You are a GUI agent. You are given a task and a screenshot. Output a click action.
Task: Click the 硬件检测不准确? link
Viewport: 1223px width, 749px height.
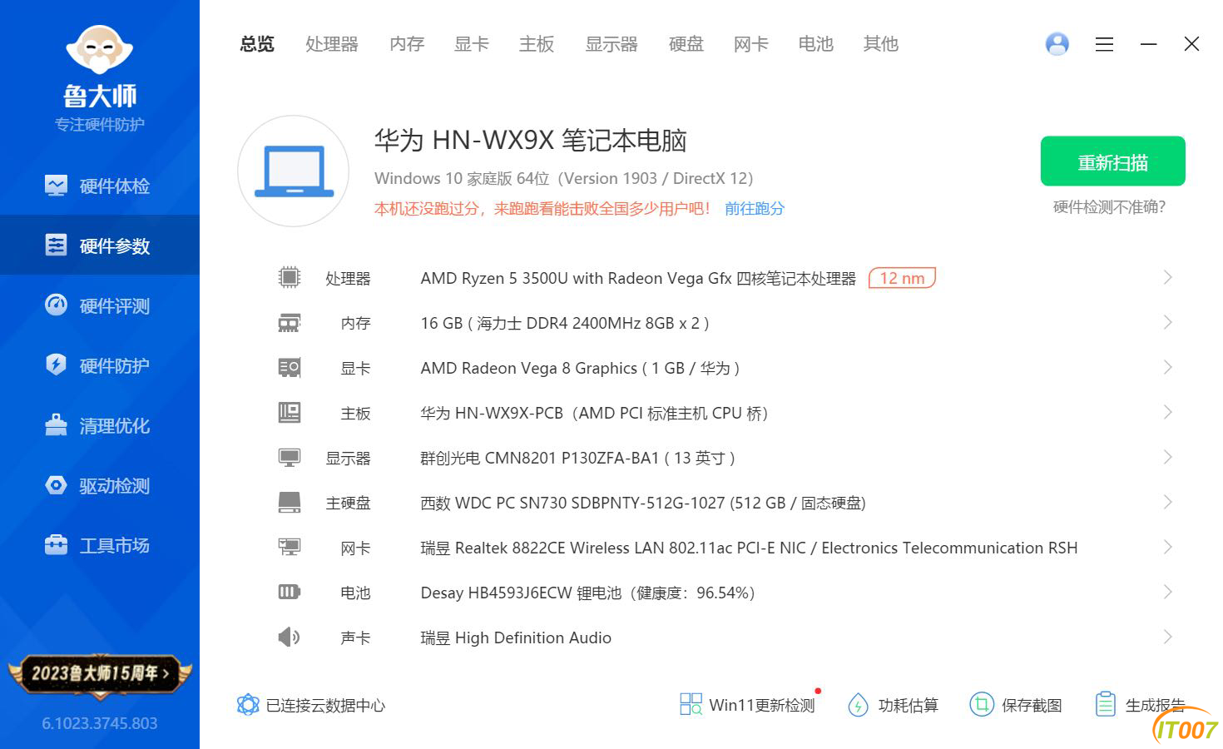pyautogui.click(x=1110, y=207)
